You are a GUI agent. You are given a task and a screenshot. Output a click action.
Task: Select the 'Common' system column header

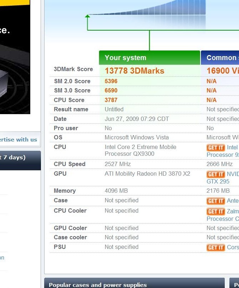point(220,58)
